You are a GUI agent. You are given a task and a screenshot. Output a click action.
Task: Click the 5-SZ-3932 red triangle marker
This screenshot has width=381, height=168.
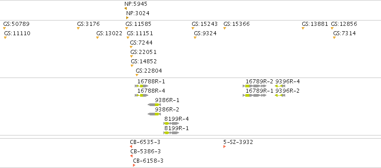[x=224, y=147]
